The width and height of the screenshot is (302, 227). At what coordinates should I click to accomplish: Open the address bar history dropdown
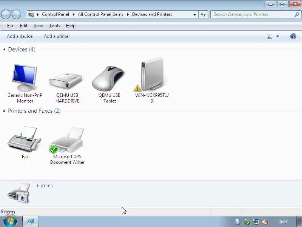click(x=194, y=14)
